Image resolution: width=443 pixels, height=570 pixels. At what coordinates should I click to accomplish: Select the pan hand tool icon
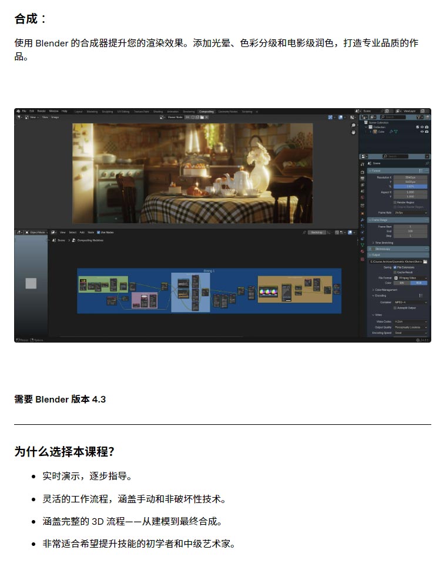[x=353, y=132]
